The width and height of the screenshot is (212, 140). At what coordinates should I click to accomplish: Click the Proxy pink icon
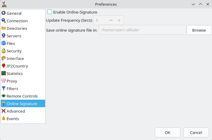pos(4,81)
